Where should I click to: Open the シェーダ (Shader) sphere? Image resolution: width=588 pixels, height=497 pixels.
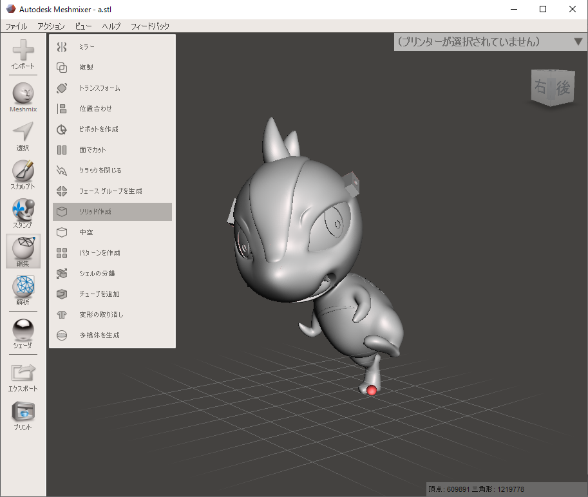[x=23, y=334]
